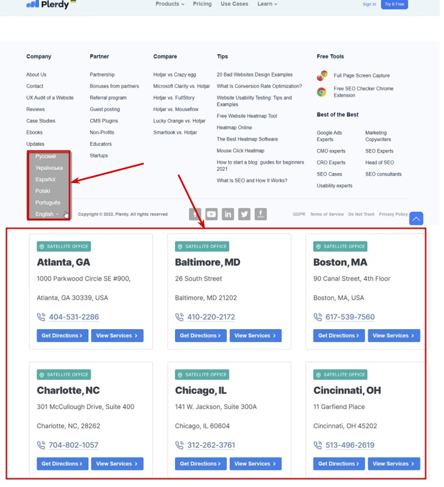
Task: Open the Twitter social icon
Action: tap(244, 214)
